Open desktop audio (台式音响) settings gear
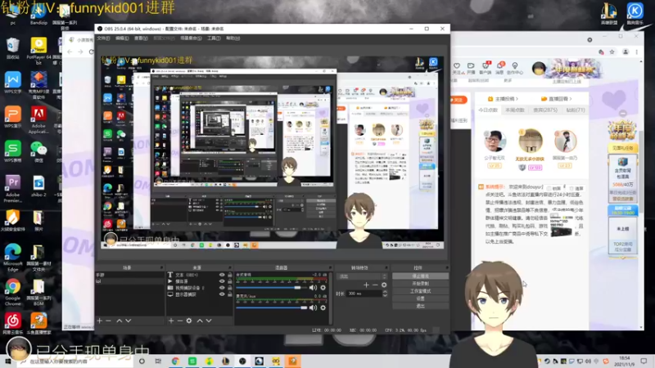 [x=323, y=288]
